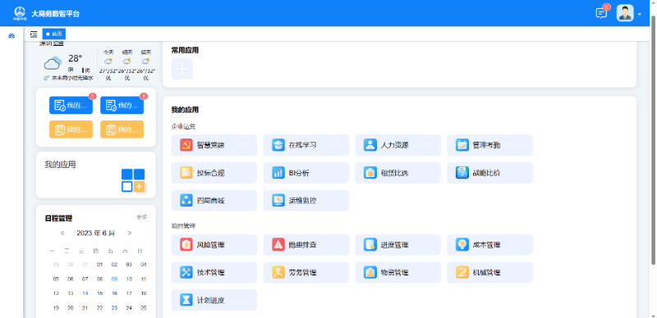Click 更多 link in 日程管理
The image size is (657, 318).
click(142, 217)
